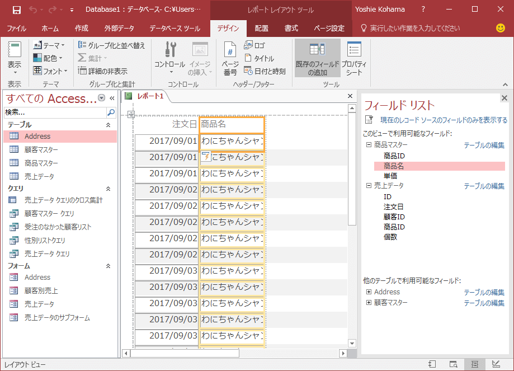Collapse the フォーム group
Image resolution: width=514 pixels, height=371 pixels.
[x=108, y=266]
